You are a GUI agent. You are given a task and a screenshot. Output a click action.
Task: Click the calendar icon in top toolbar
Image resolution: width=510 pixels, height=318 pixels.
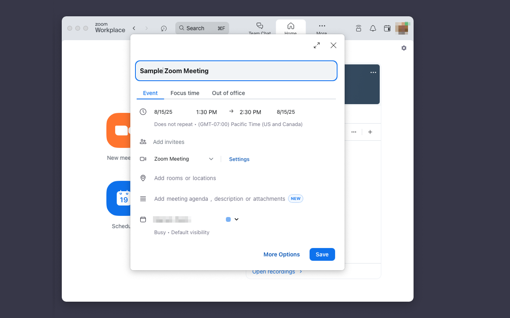tap(387, 28)
